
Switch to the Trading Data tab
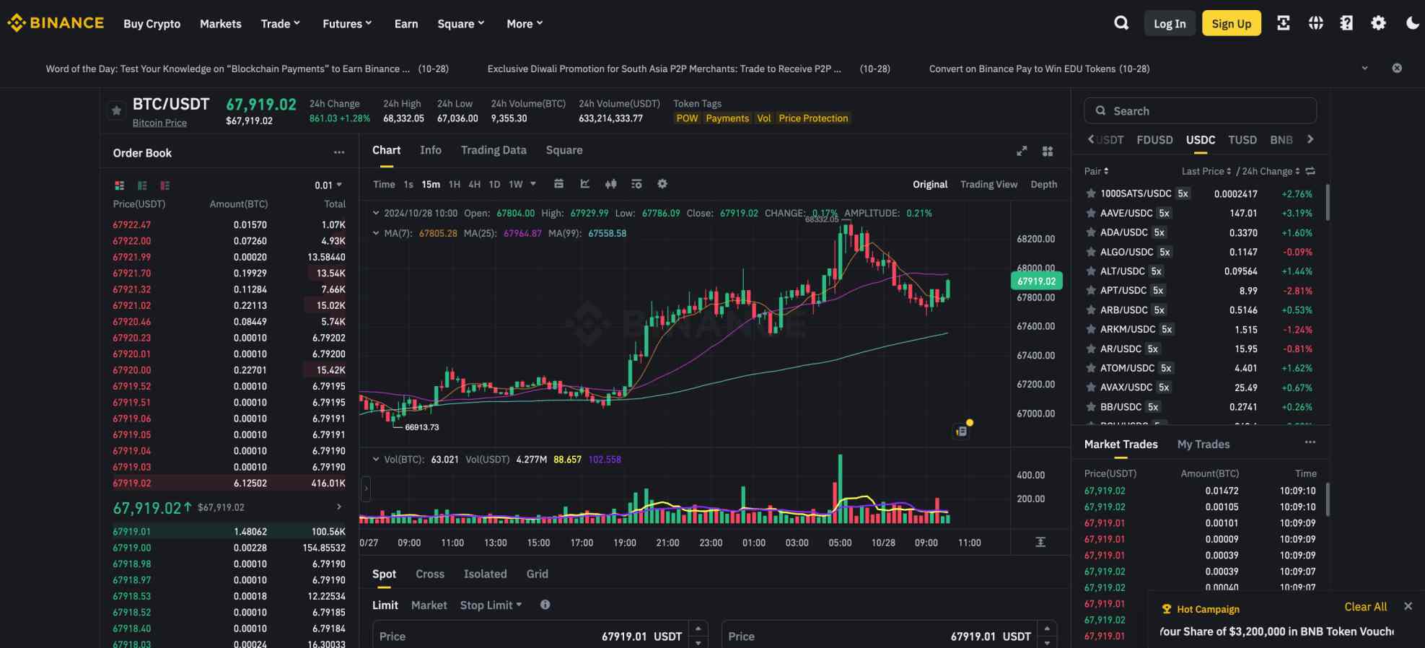pos(494,150)
